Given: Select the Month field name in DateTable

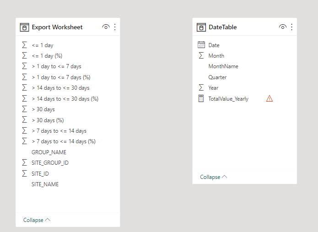Looking at the screenshot, I should (216, 56).
